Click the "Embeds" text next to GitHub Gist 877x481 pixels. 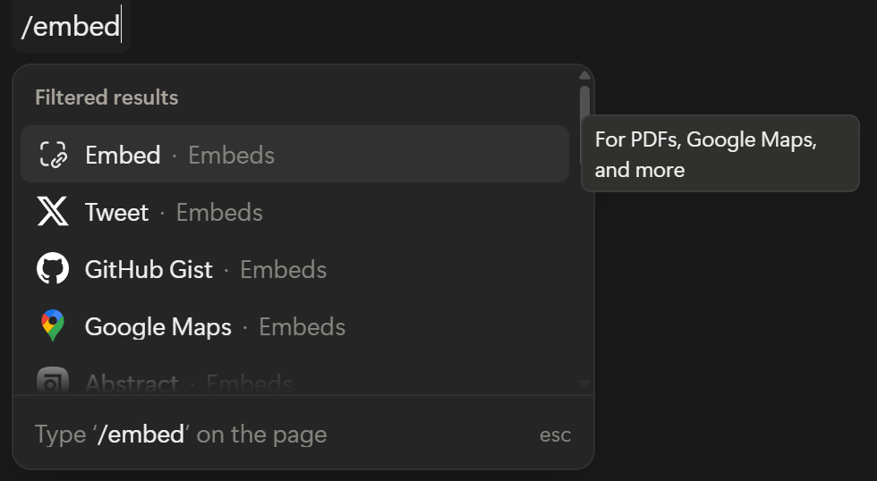pos(283,269)
